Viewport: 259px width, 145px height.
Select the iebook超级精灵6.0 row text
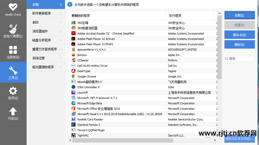[x=90, y=82]
